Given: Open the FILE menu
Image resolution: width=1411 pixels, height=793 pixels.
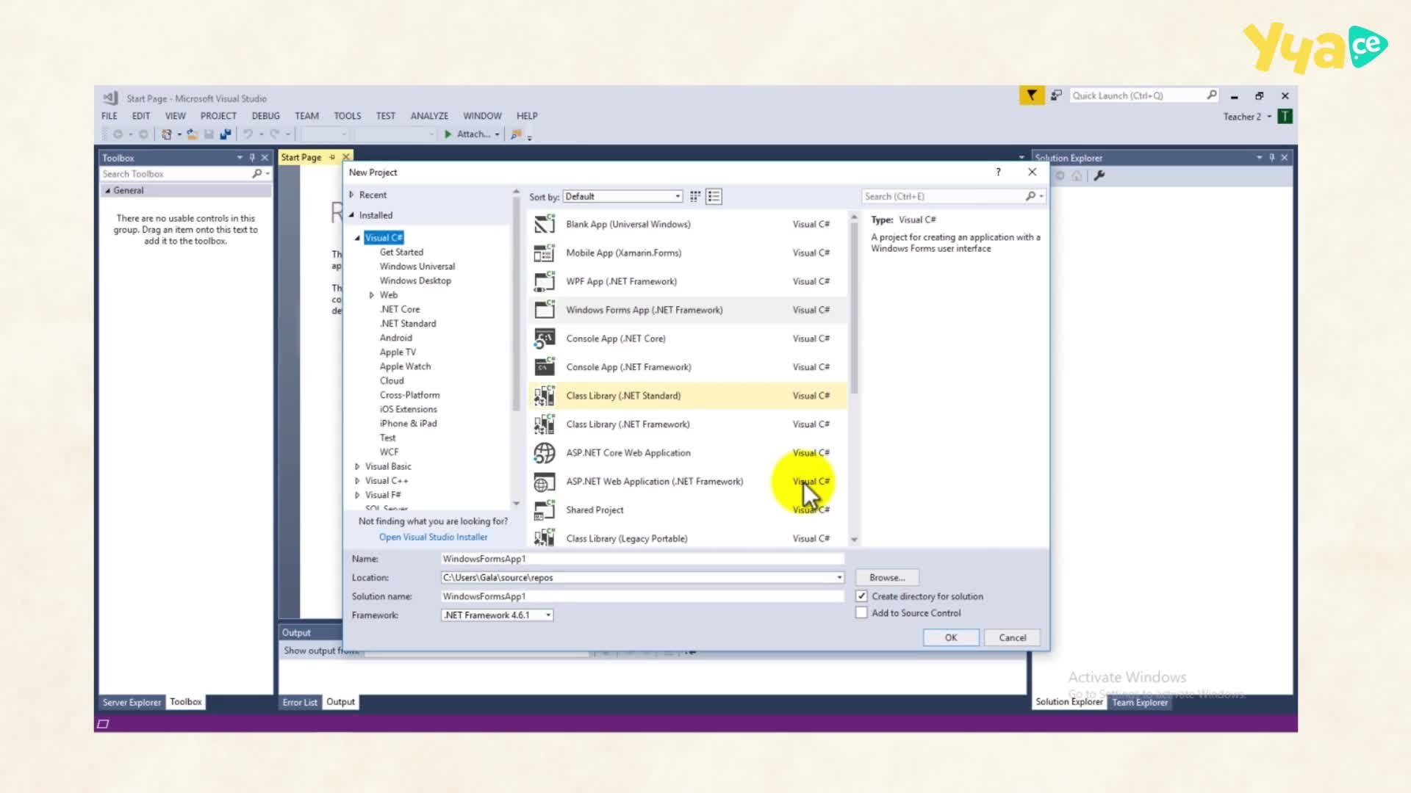Looking at the screenshot, I should pos(109,116).
